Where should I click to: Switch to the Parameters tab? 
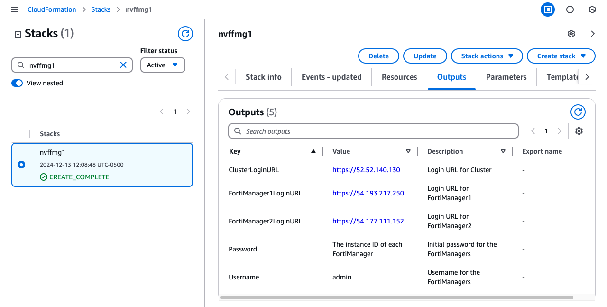pos(506,77)
